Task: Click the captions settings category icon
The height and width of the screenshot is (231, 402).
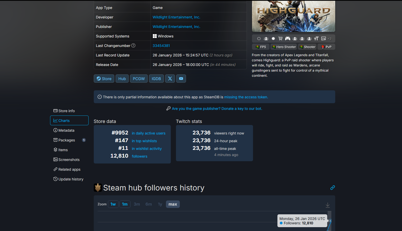Action: pos(323,38)
